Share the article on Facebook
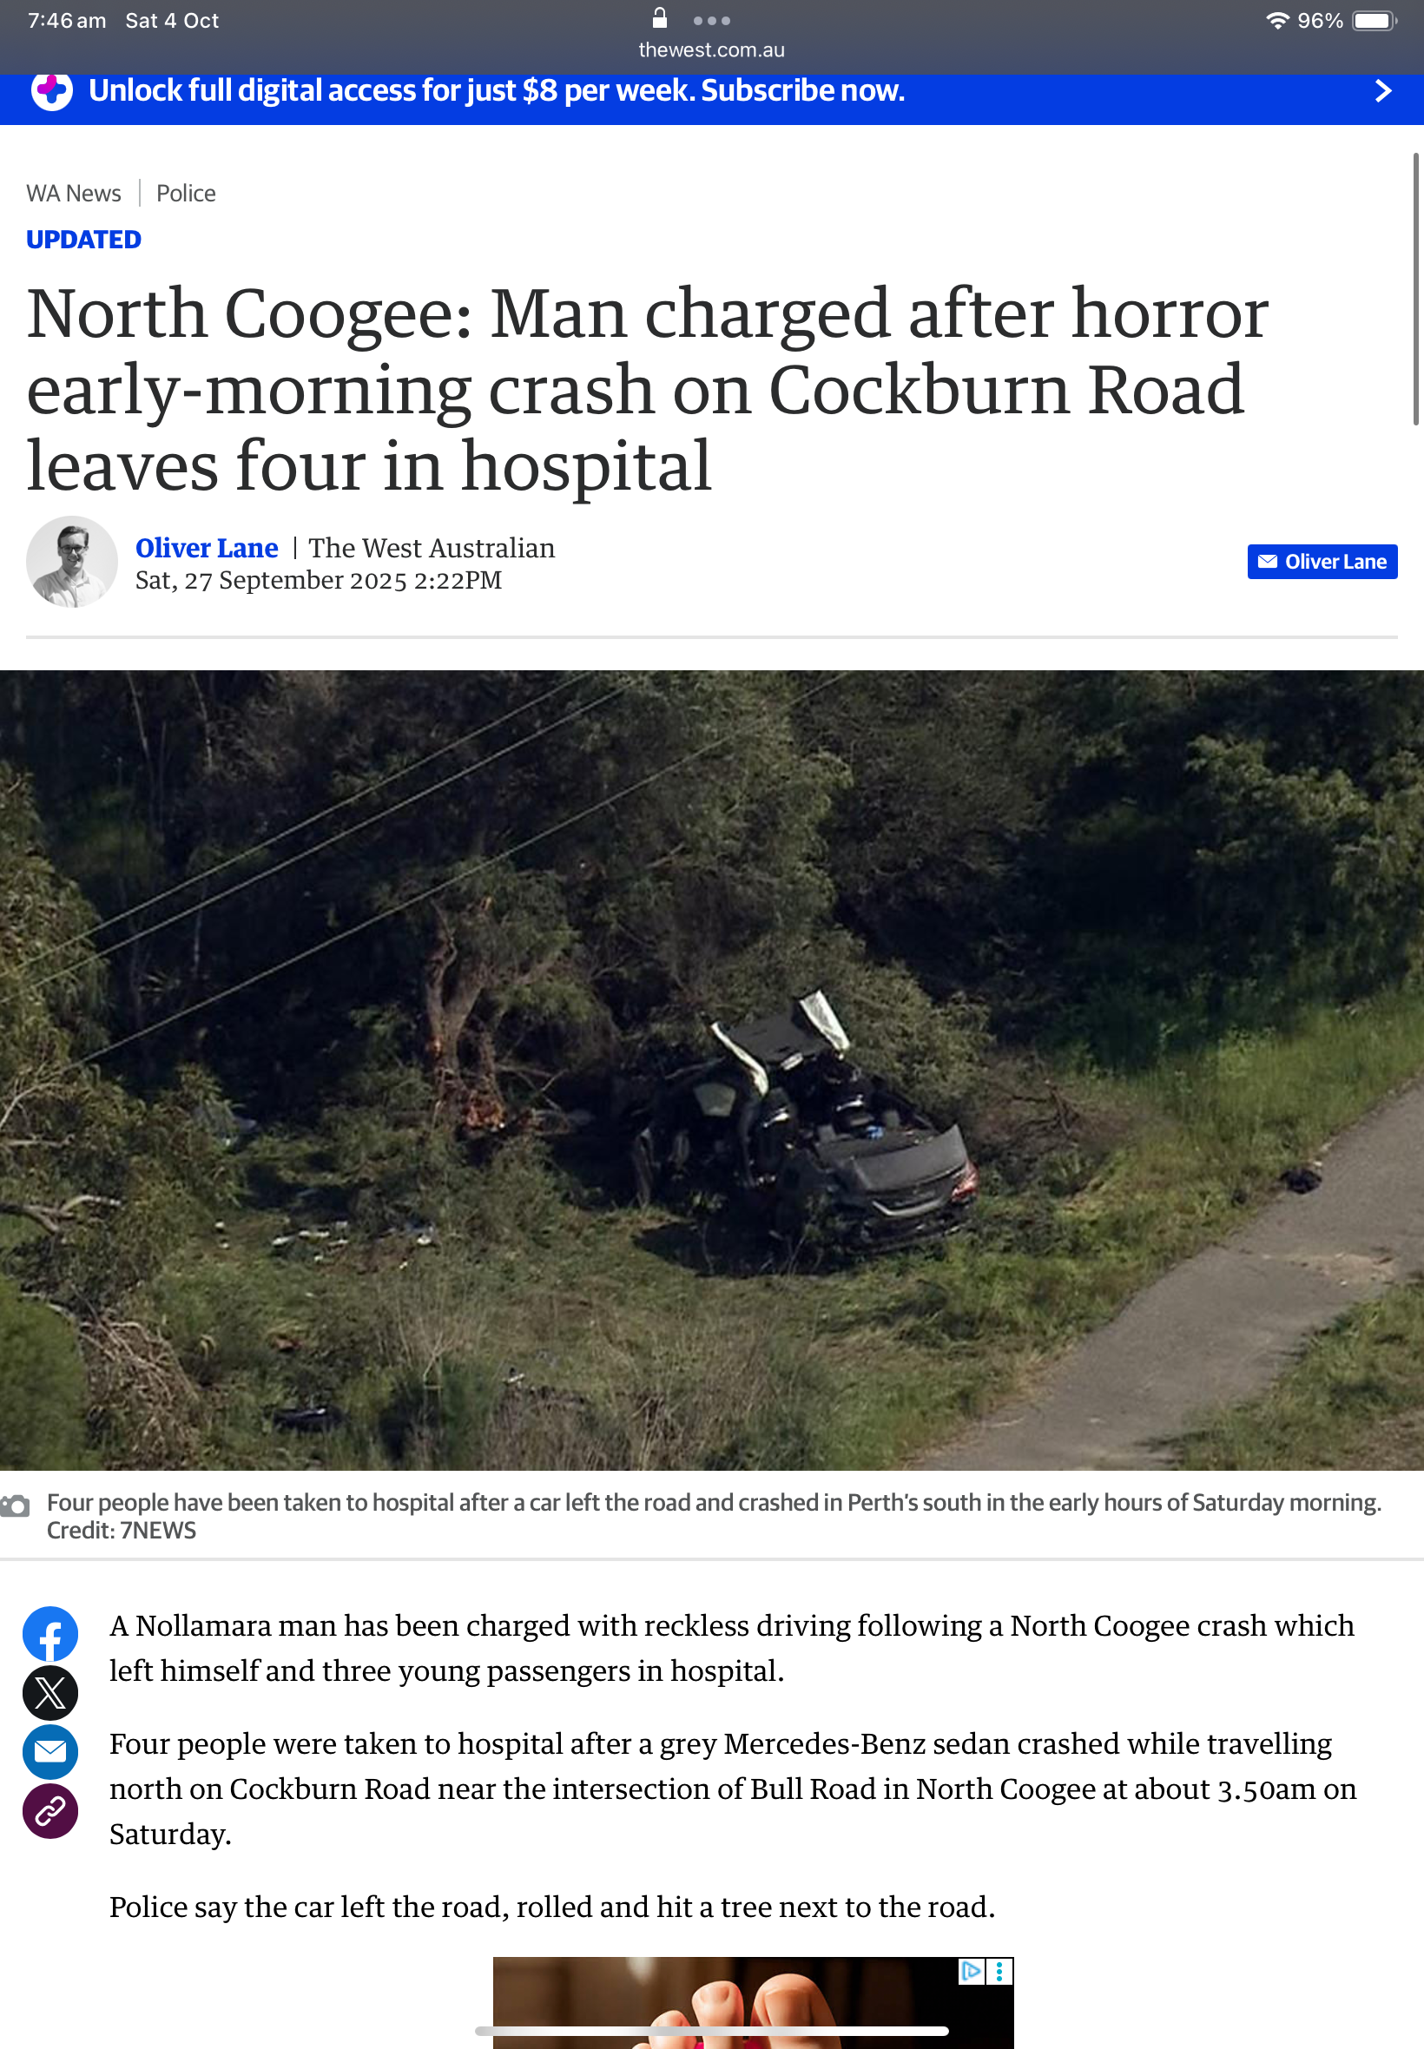Viewport: 1424px width, 2049px height. tap(50, 1634)
